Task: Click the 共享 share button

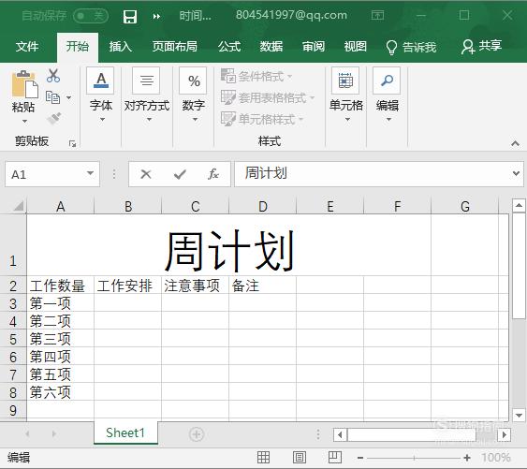Action: coord(482,47)
